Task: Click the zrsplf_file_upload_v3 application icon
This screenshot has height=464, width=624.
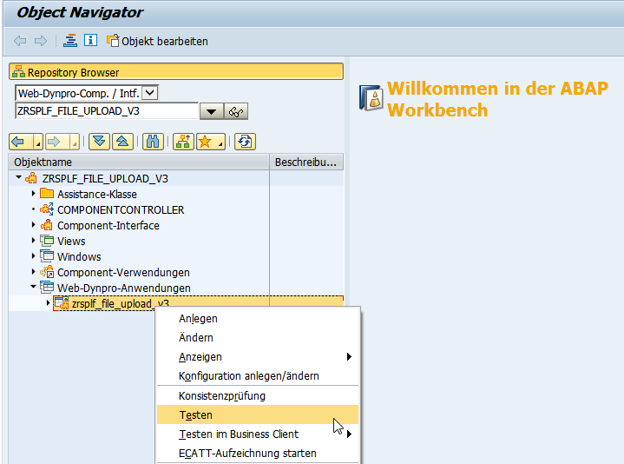Action: click(62, 303)
